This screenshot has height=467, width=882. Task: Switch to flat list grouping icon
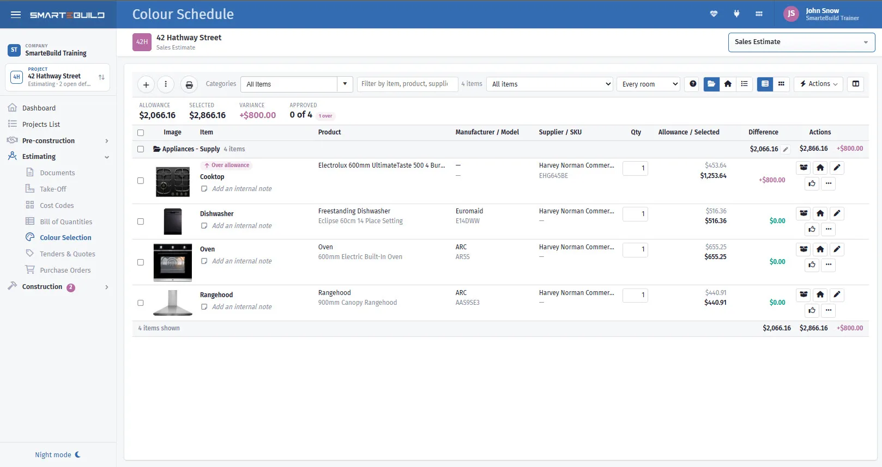click(x=744, y=84)
